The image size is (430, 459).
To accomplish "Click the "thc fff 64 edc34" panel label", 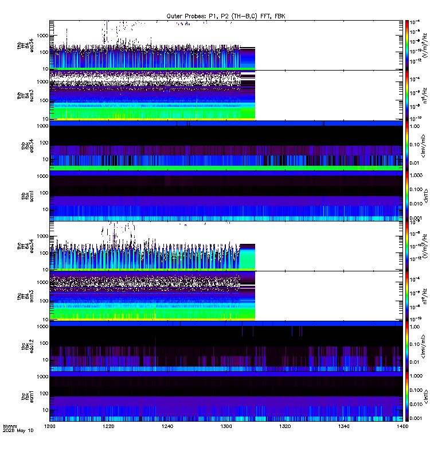I will click(25, 246).
